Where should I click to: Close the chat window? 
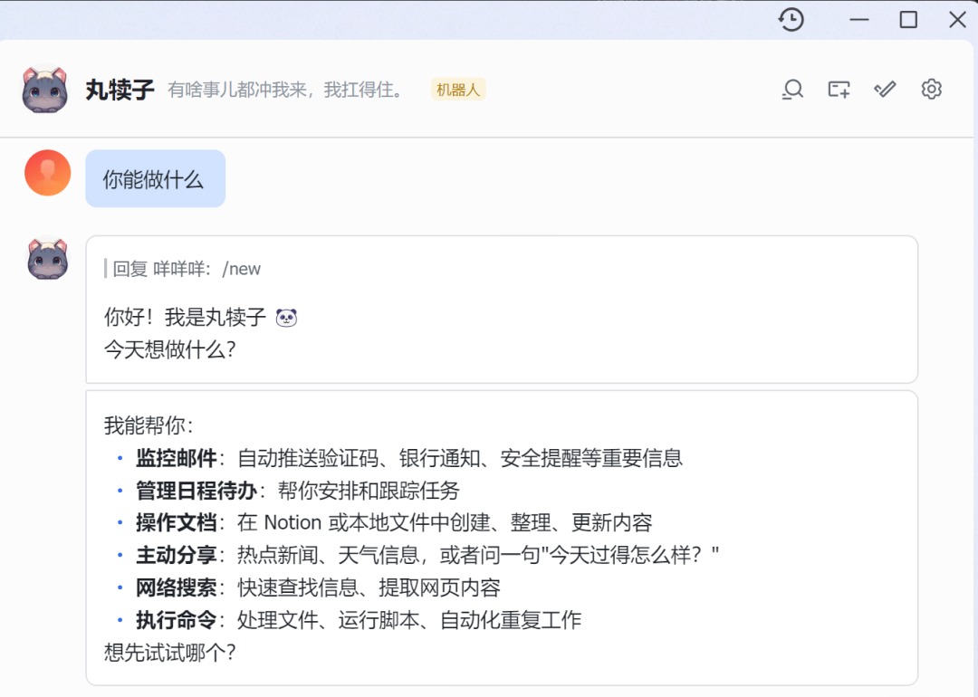coord(957,20)
